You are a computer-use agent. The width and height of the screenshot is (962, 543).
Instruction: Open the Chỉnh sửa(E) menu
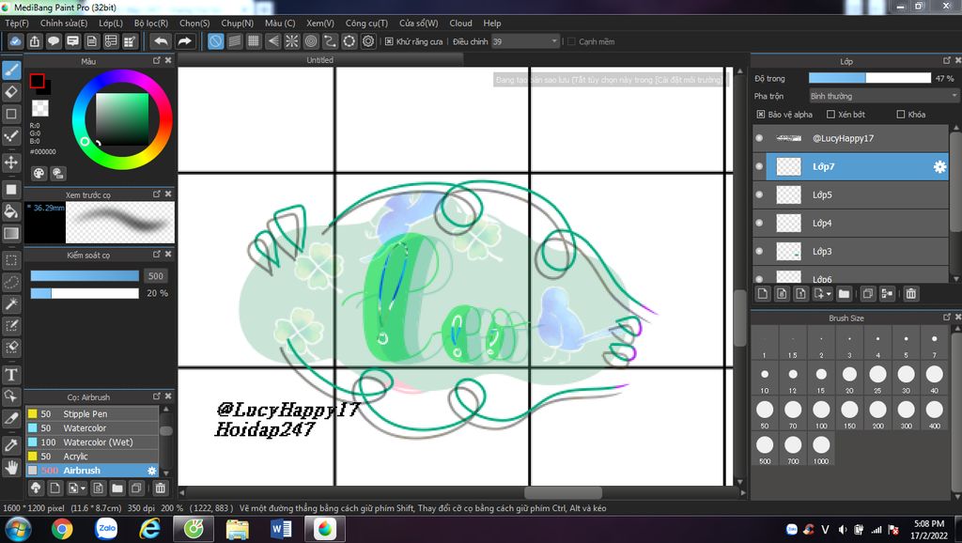tap(64, 23)
